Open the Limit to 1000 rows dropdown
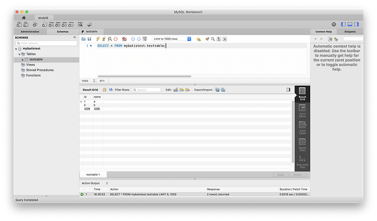The image size is (377, 221). point(172,39)
